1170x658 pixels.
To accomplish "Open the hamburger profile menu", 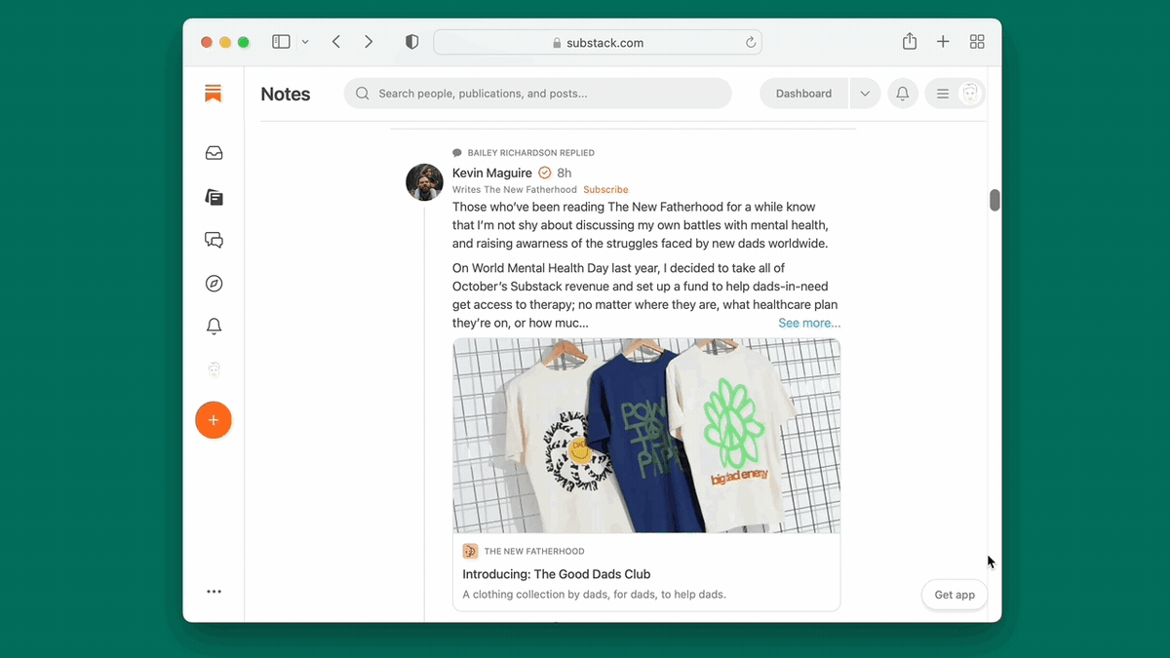I will tap(943, 94).
